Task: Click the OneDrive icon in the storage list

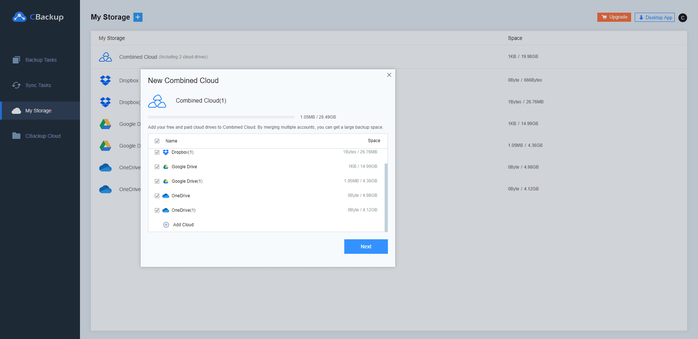Action: coord(105,168)
